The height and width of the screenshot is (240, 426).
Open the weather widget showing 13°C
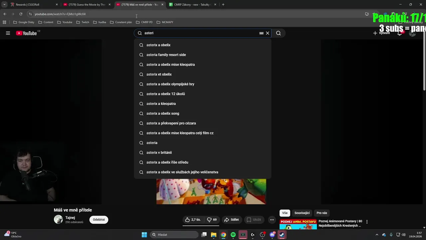(x=13, y=235)
